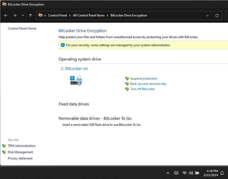The width and height of the screenshot is (228, 179).
Task: Open Wi-Fi network flyout
Action: pyautogui.click(x=184, y=173)
